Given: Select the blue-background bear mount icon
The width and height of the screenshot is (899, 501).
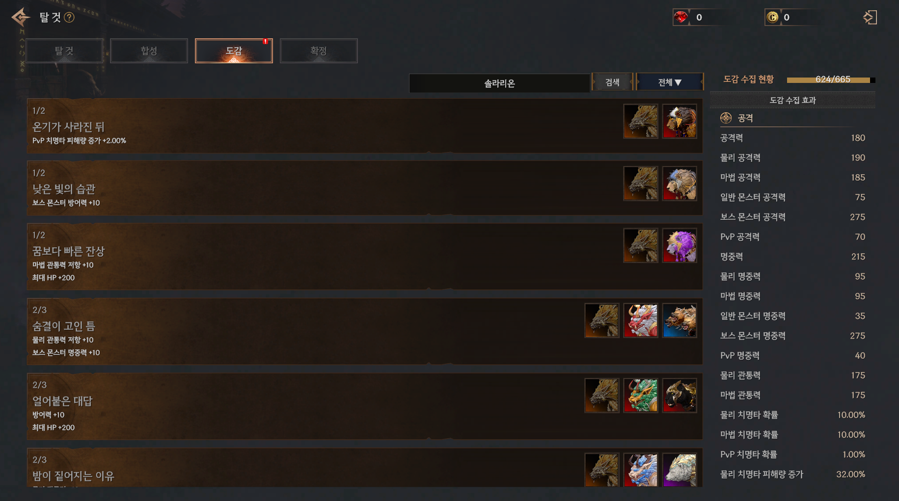Looking at the screenshot, I should click(x=680, y=320).
